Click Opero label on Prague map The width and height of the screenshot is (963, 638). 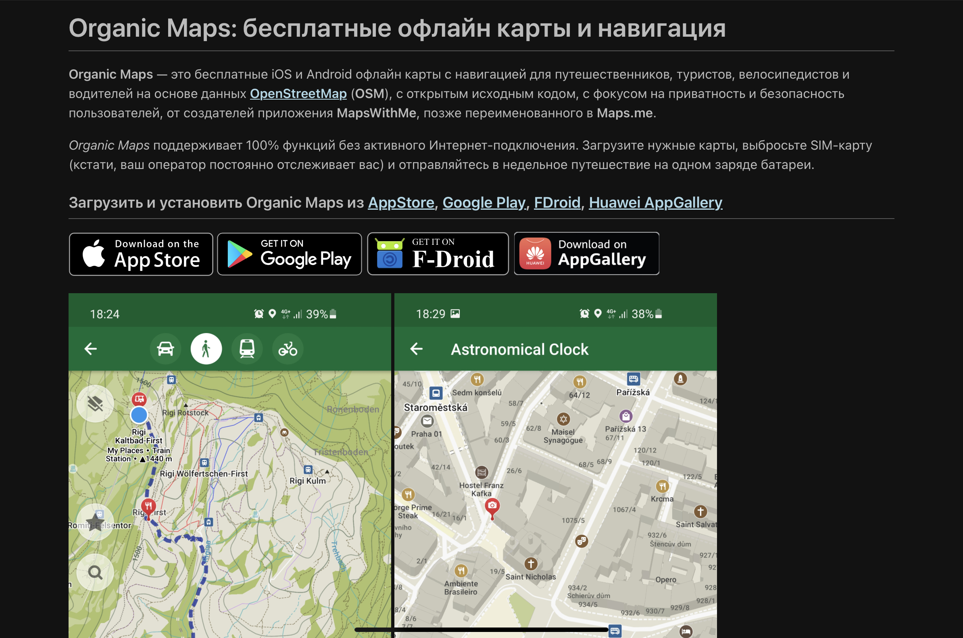tap(666, 580)
